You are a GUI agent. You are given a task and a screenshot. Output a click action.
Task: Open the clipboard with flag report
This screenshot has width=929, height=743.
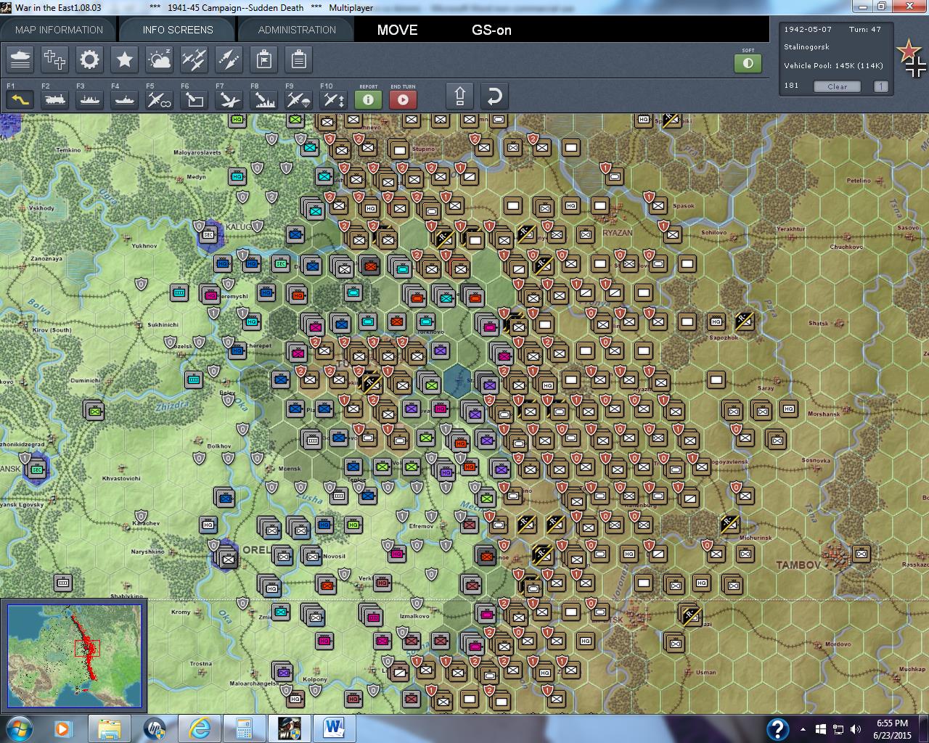pos(264,59)
